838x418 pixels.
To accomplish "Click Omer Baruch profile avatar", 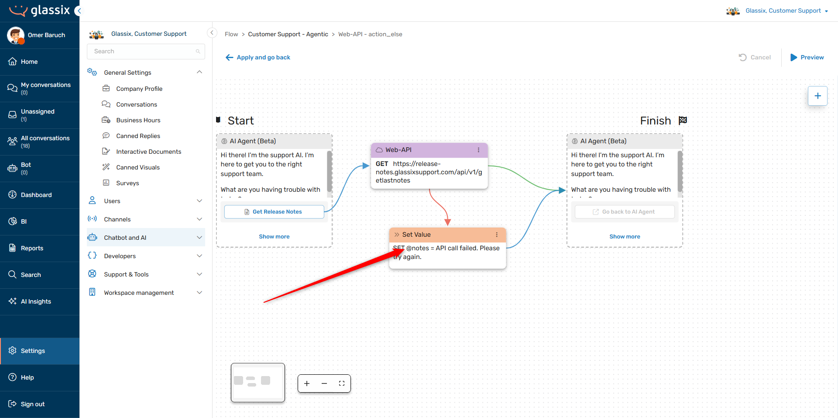I will pyautogui.click(x=16, y=35).
